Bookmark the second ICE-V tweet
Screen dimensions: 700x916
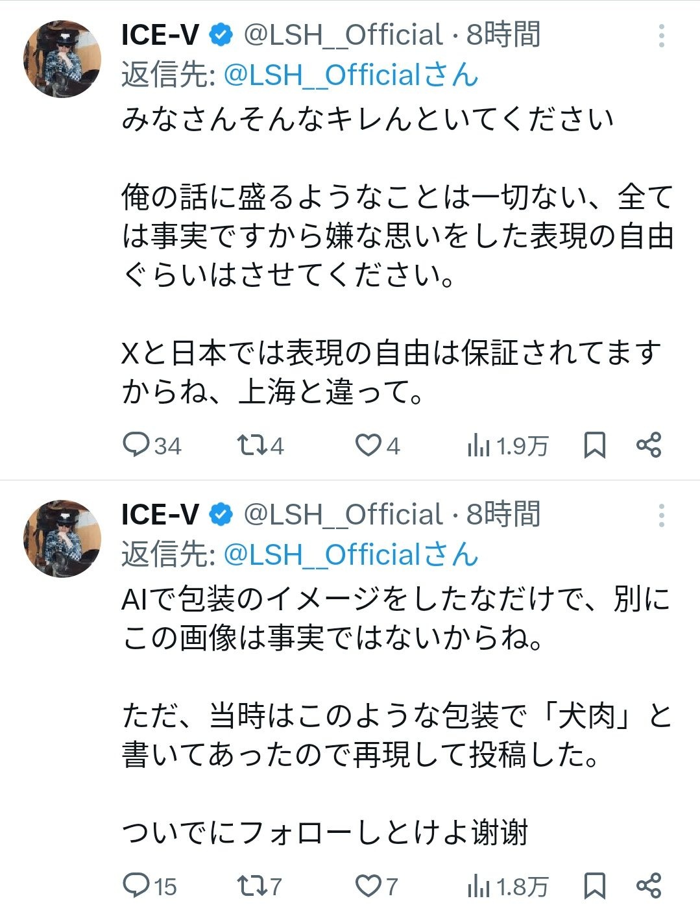595,885
